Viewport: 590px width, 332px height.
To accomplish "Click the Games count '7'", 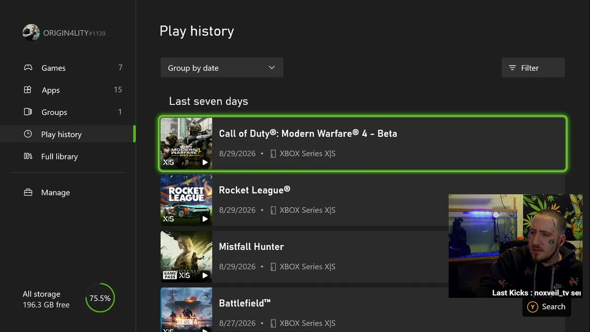I will point(120,68).
